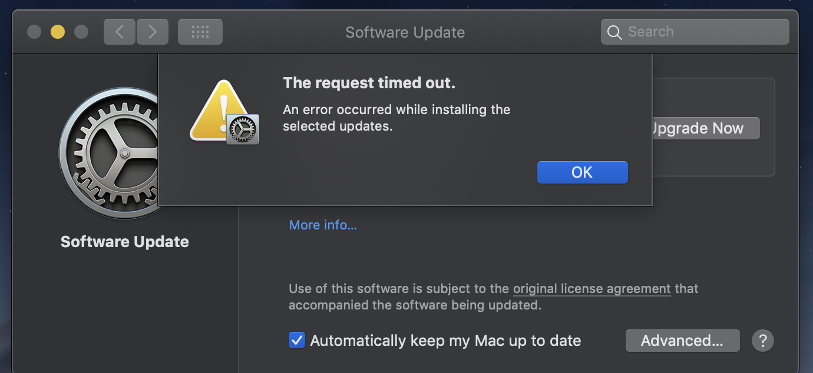The image size is (813, 373).
Task: Click "The request timed out." heading
Action: pyautogui.click(x=369, y=83)
